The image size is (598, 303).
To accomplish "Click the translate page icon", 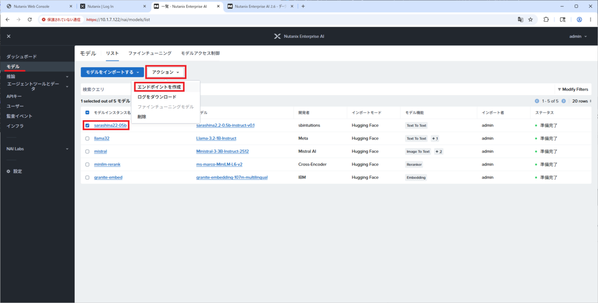I will point(520,20).
